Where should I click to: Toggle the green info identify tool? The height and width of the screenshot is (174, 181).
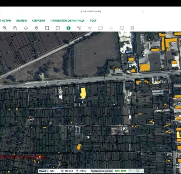coord(68,28)
